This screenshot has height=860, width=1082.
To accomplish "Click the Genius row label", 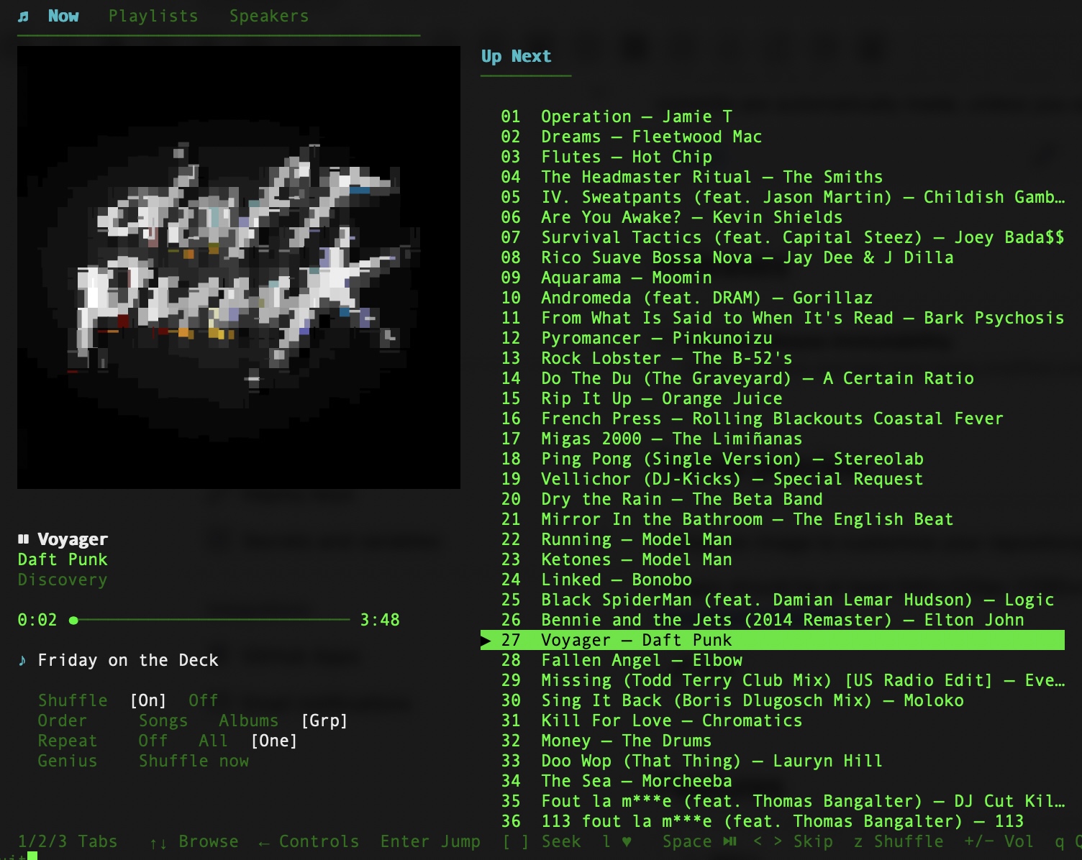I will 67,761.
